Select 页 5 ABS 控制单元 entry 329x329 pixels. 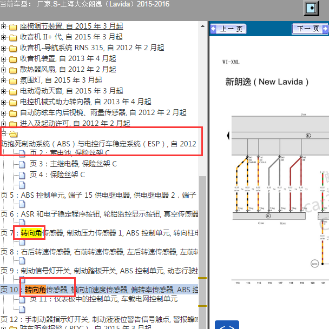[103, 195]
